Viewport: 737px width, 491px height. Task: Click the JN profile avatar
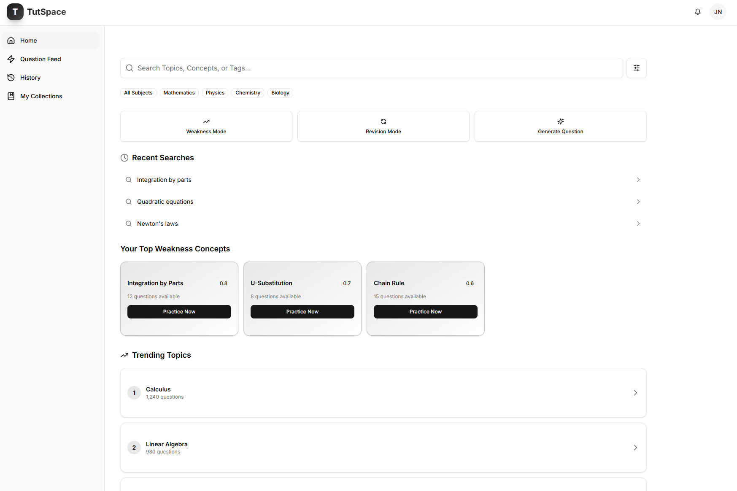(718, 12)
